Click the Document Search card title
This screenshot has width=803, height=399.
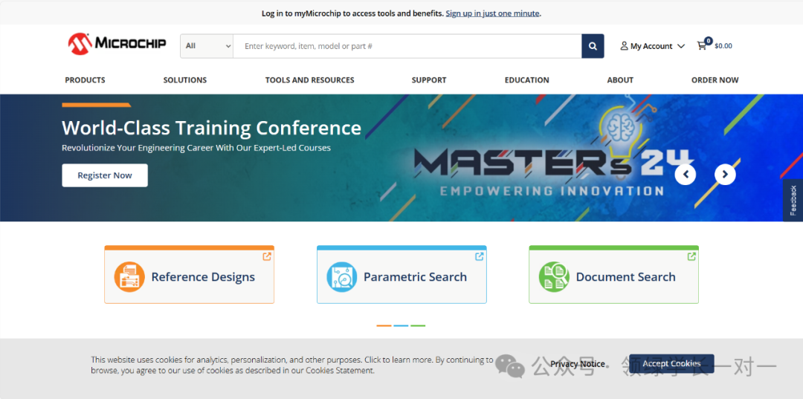(x=626, y=276)
